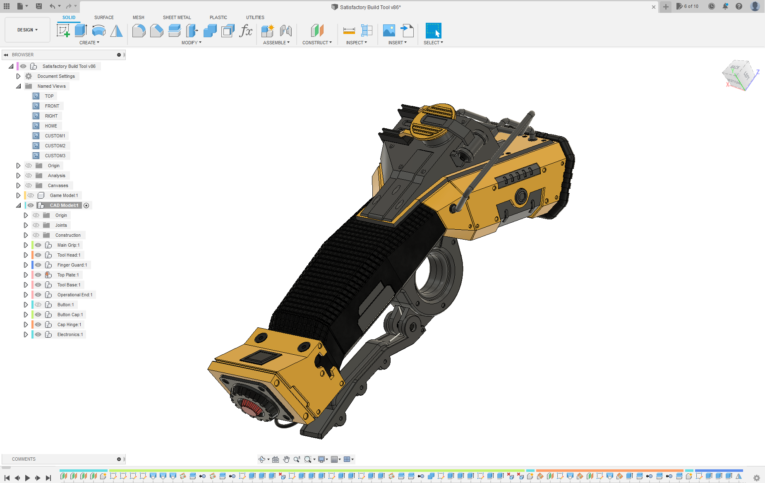Viewport: 765px width, 483px height.
Task: Open the notifications bell icon
Action: pyautogui.click(x=725, y=6)
